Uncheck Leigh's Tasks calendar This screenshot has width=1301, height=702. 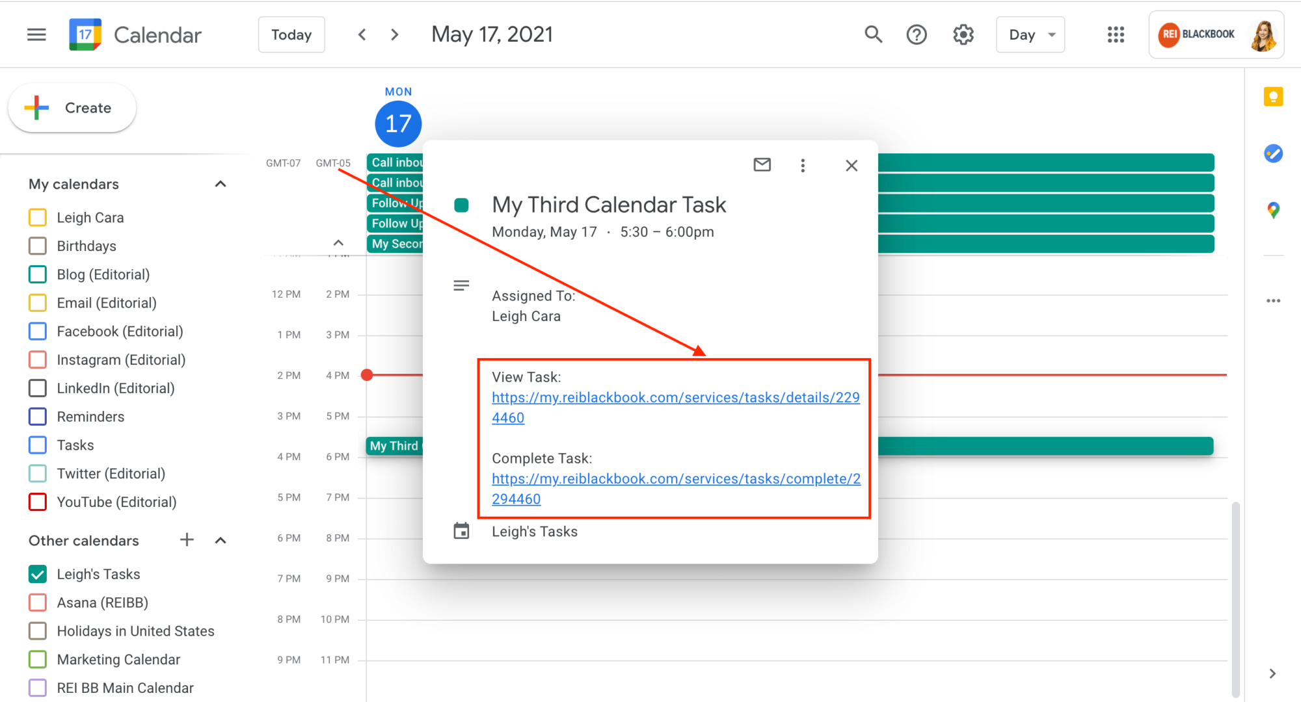pyautogui.click(x=38, y=574)
